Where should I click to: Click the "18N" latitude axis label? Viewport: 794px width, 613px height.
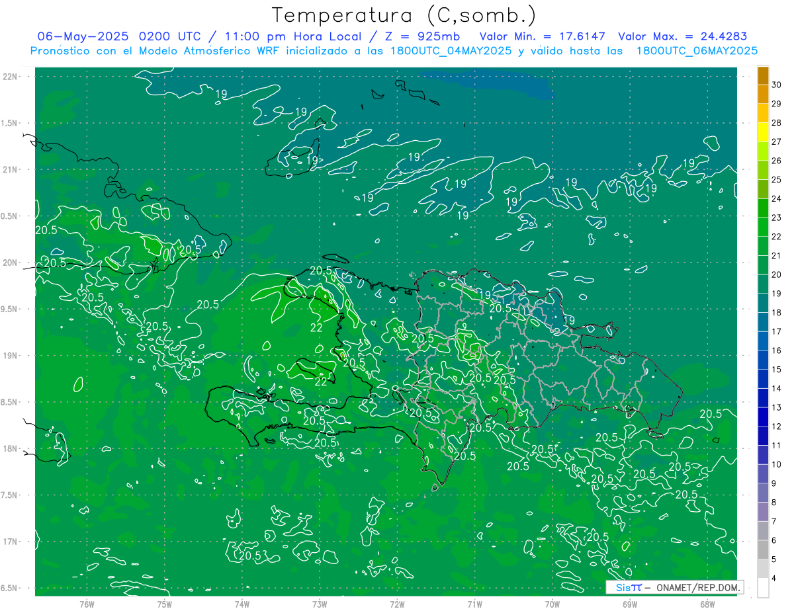coord(11,448)
